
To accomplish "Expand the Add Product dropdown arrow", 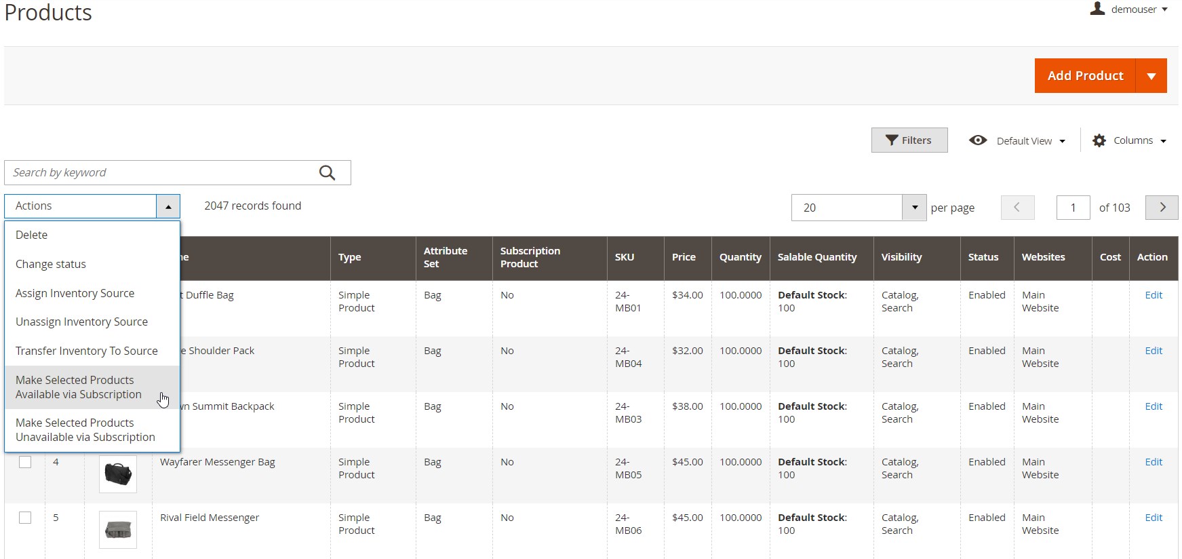I will 1151,76.
